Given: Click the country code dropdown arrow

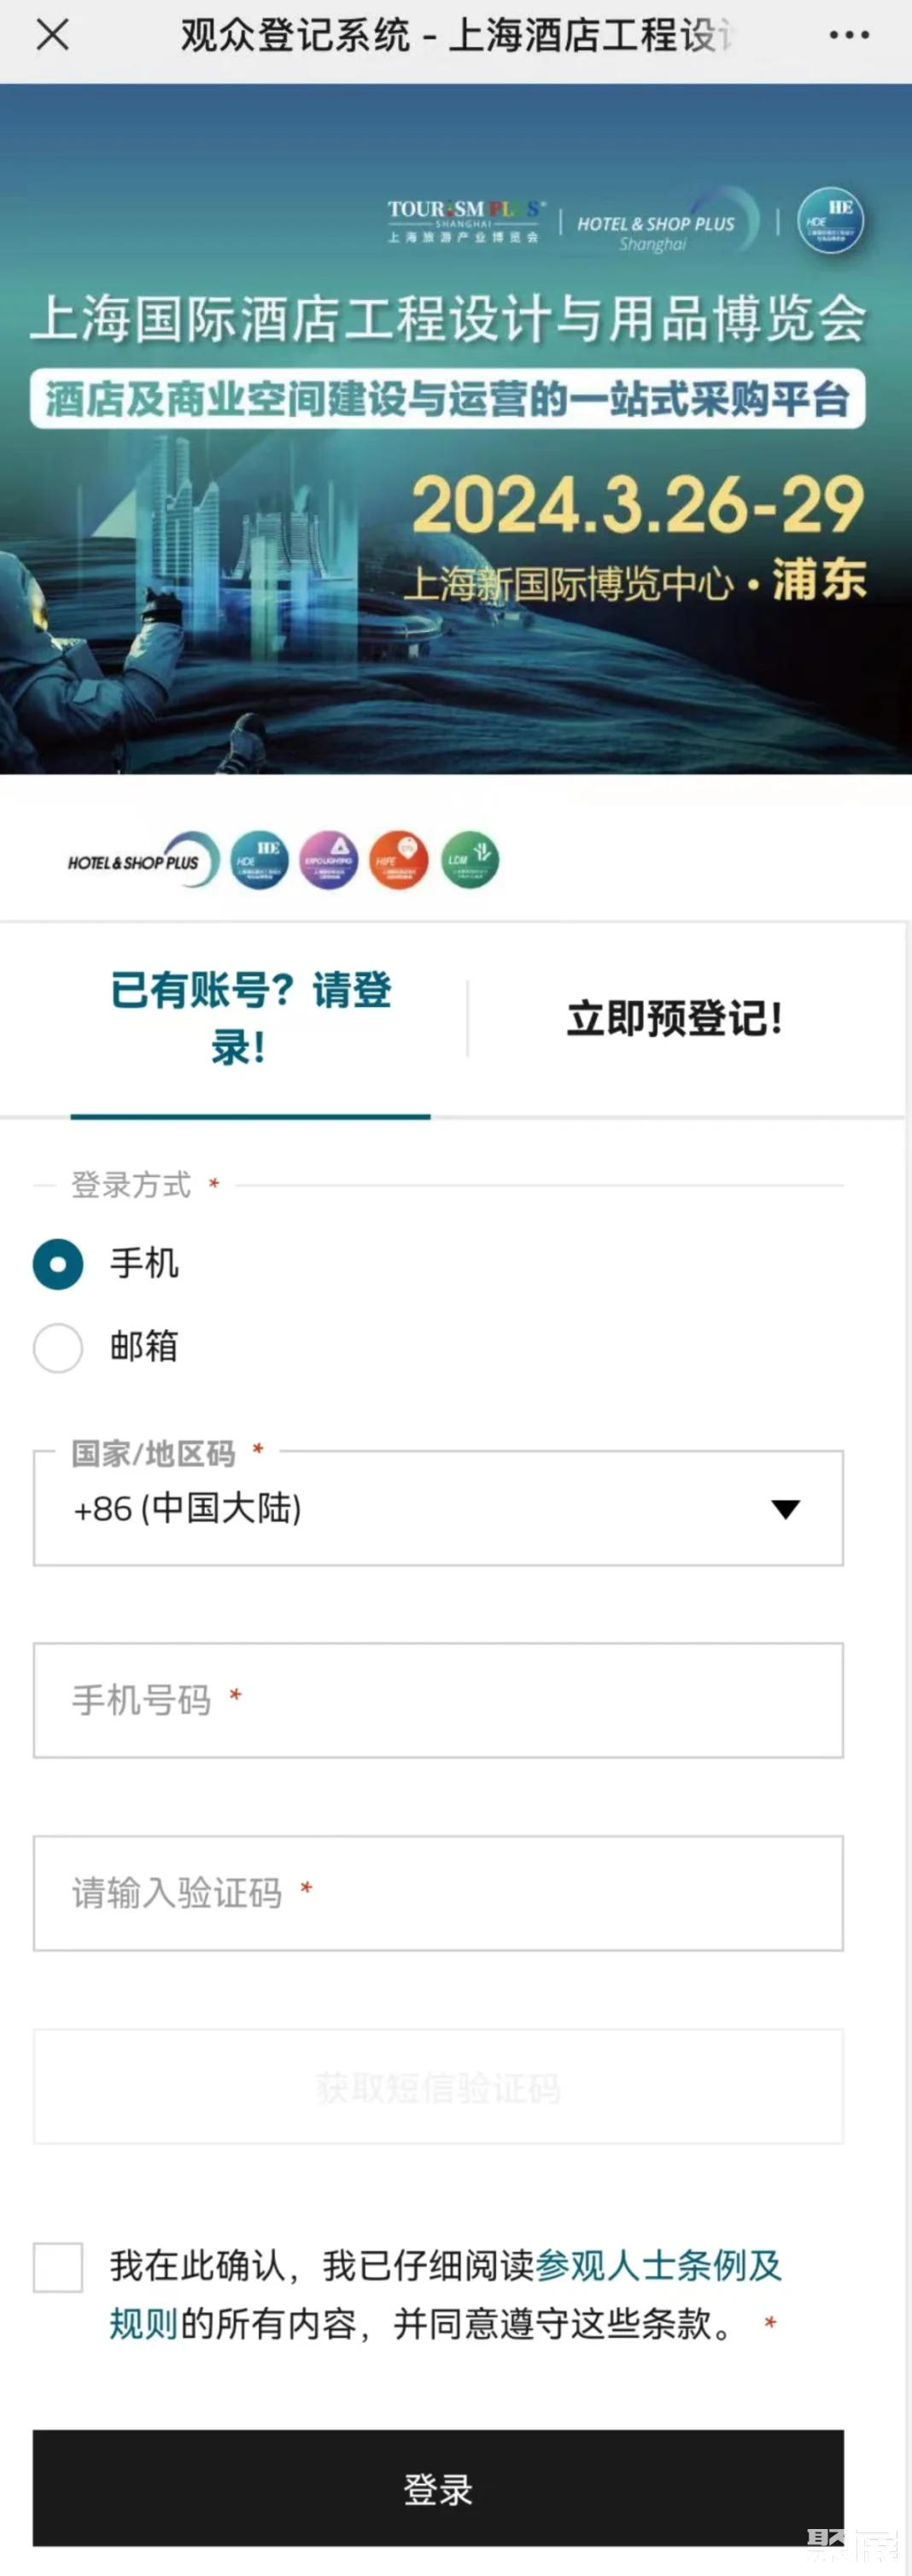Looking at the screenshot, I should click(x=786, y=1510).
